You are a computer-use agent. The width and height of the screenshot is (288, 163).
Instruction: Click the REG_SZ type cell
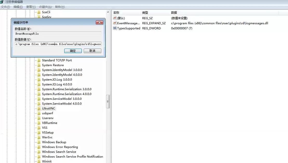(x=147, y=18)
